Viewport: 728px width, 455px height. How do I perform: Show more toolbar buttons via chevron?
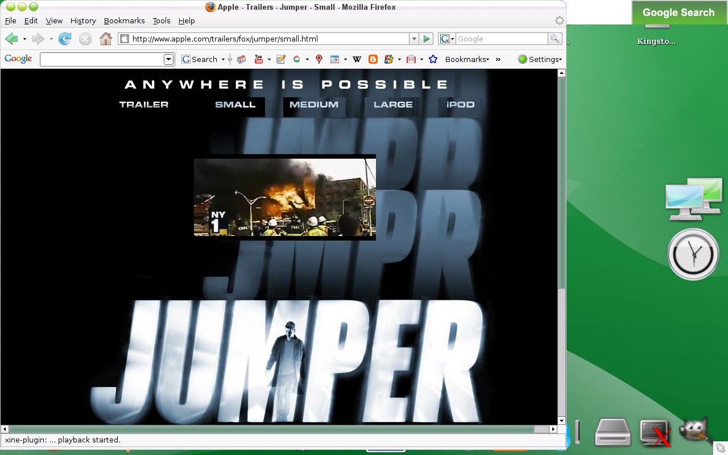tap(498, 59)
